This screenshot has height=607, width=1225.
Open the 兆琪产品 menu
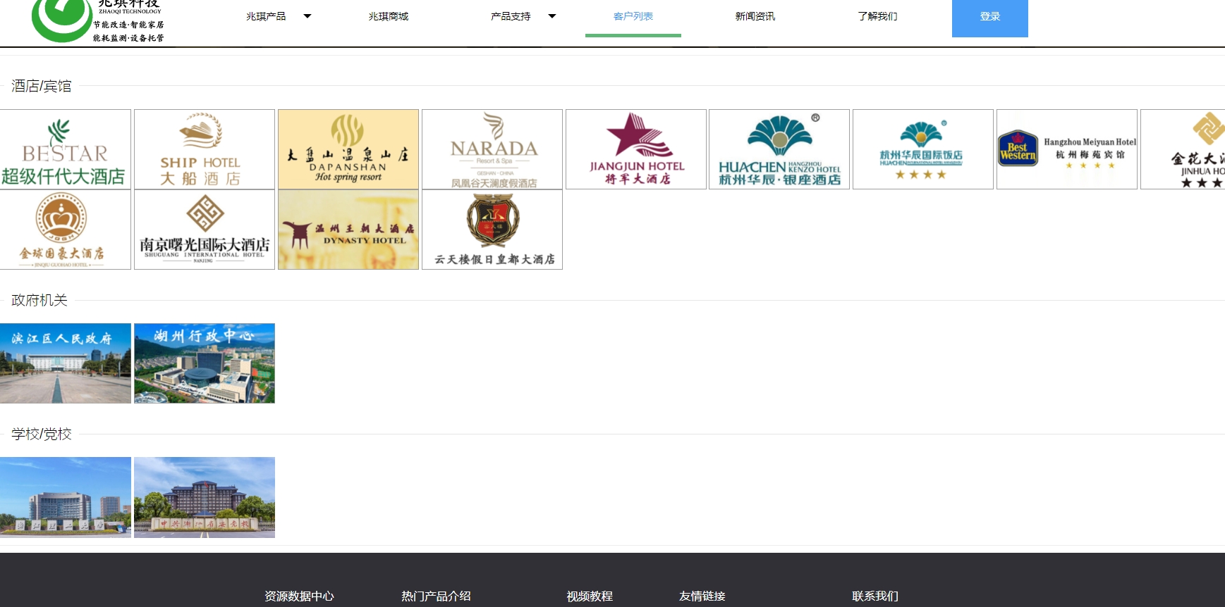click(266, 16)
